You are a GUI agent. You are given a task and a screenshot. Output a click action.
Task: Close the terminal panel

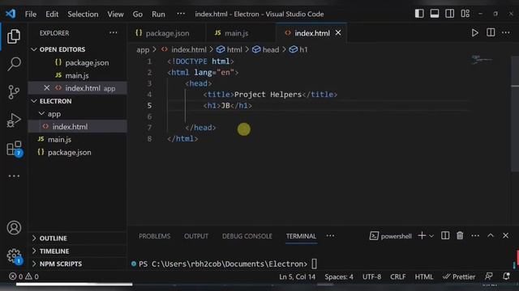pos(505,235)
